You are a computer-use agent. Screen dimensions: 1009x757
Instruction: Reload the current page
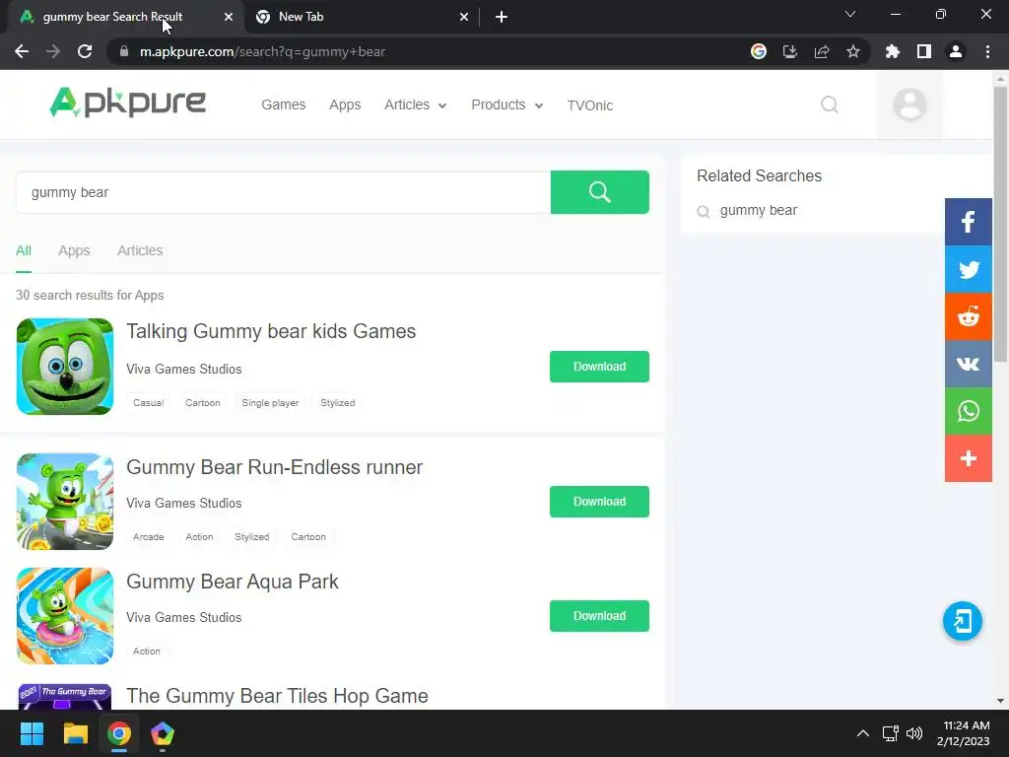click(85, 51)
